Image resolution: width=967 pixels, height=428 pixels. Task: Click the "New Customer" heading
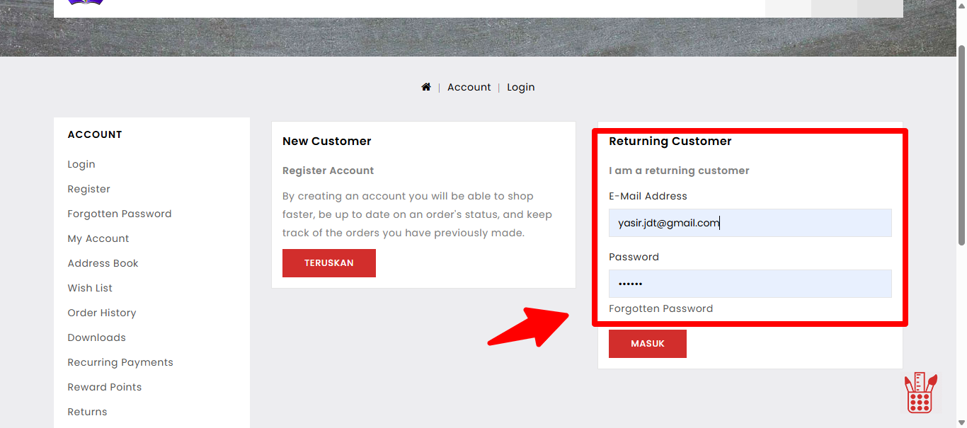pos(327,141)
